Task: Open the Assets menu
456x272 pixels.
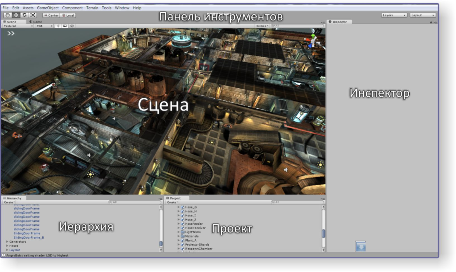Action: (x=28, y=8)
